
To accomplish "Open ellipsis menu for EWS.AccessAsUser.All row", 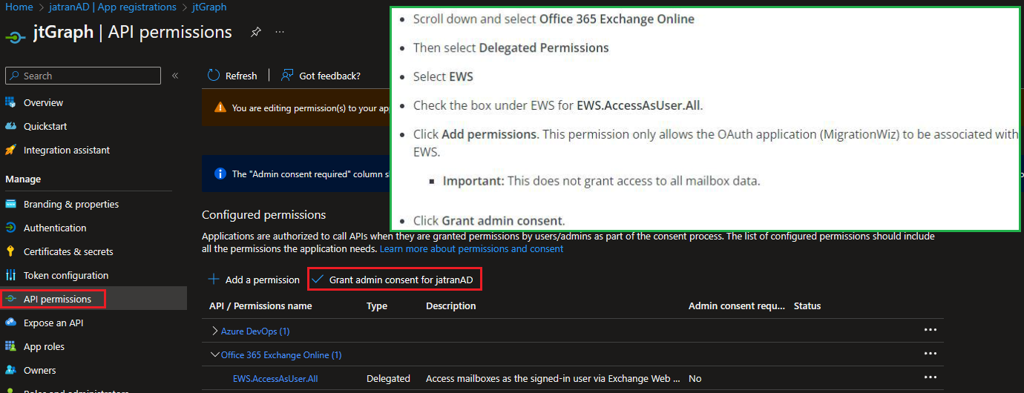I will [x=930, y=377].
